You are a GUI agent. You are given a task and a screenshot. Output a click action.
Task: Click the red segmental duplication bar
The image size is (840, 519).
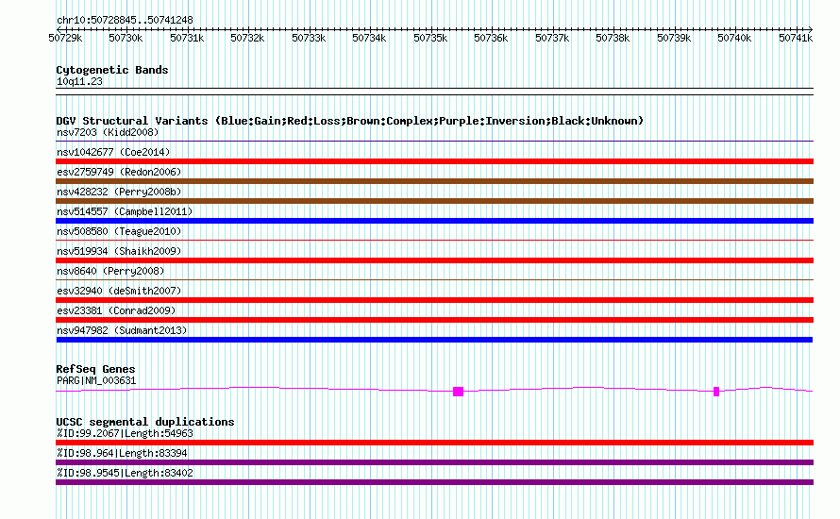pos(434,443)
